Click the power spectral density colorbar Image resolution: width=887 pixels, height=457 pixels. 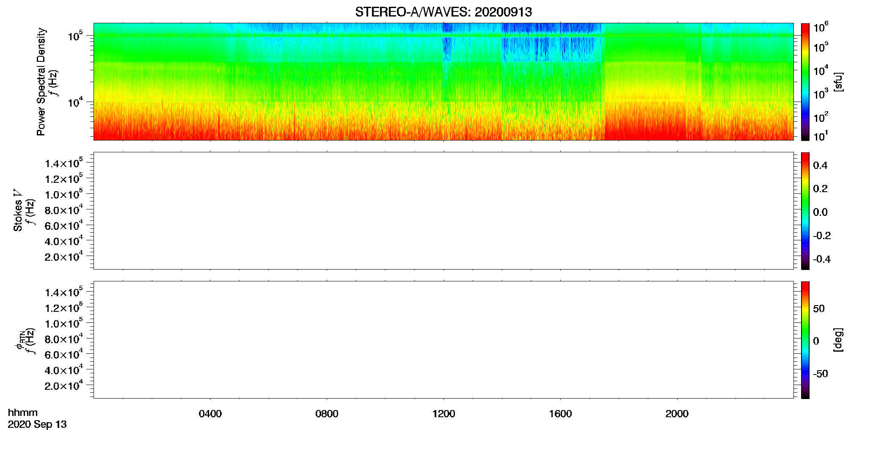[x=805, y=82]
